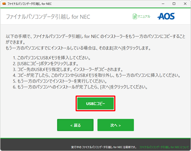Image resolution: width=191 pixels, height=151 pixels.
Task: Click the intro sentence starting 以下の手順で
Action: [95, 39]
